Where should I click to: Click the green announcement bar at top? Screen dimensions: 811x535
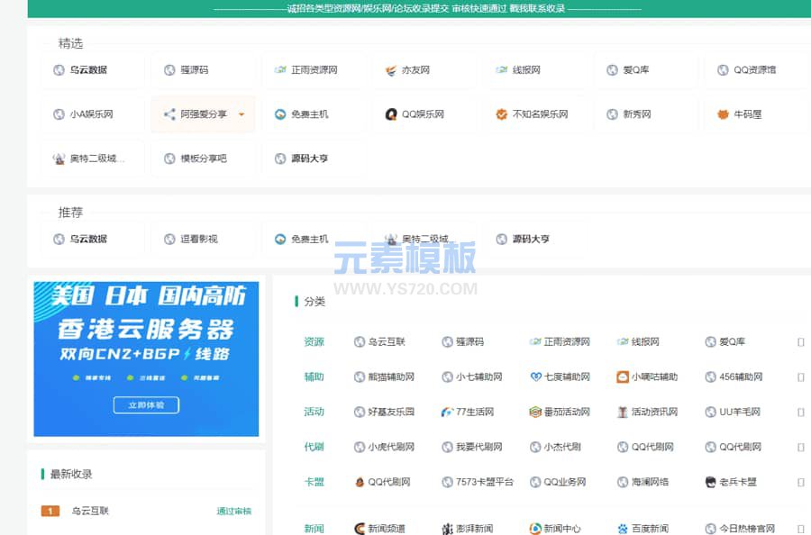[419, 9]
